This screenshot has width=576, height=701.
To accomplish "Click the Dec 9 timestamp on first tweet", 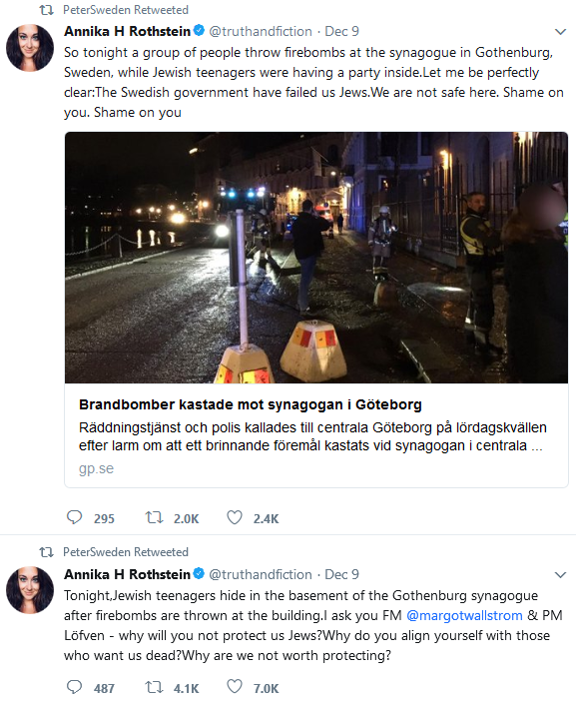I will [341, 31].
